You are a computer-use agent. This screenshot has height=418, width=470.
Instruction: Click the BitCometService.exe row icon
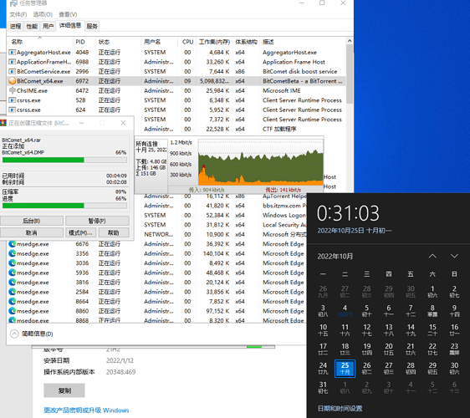(x=13, y=71)
